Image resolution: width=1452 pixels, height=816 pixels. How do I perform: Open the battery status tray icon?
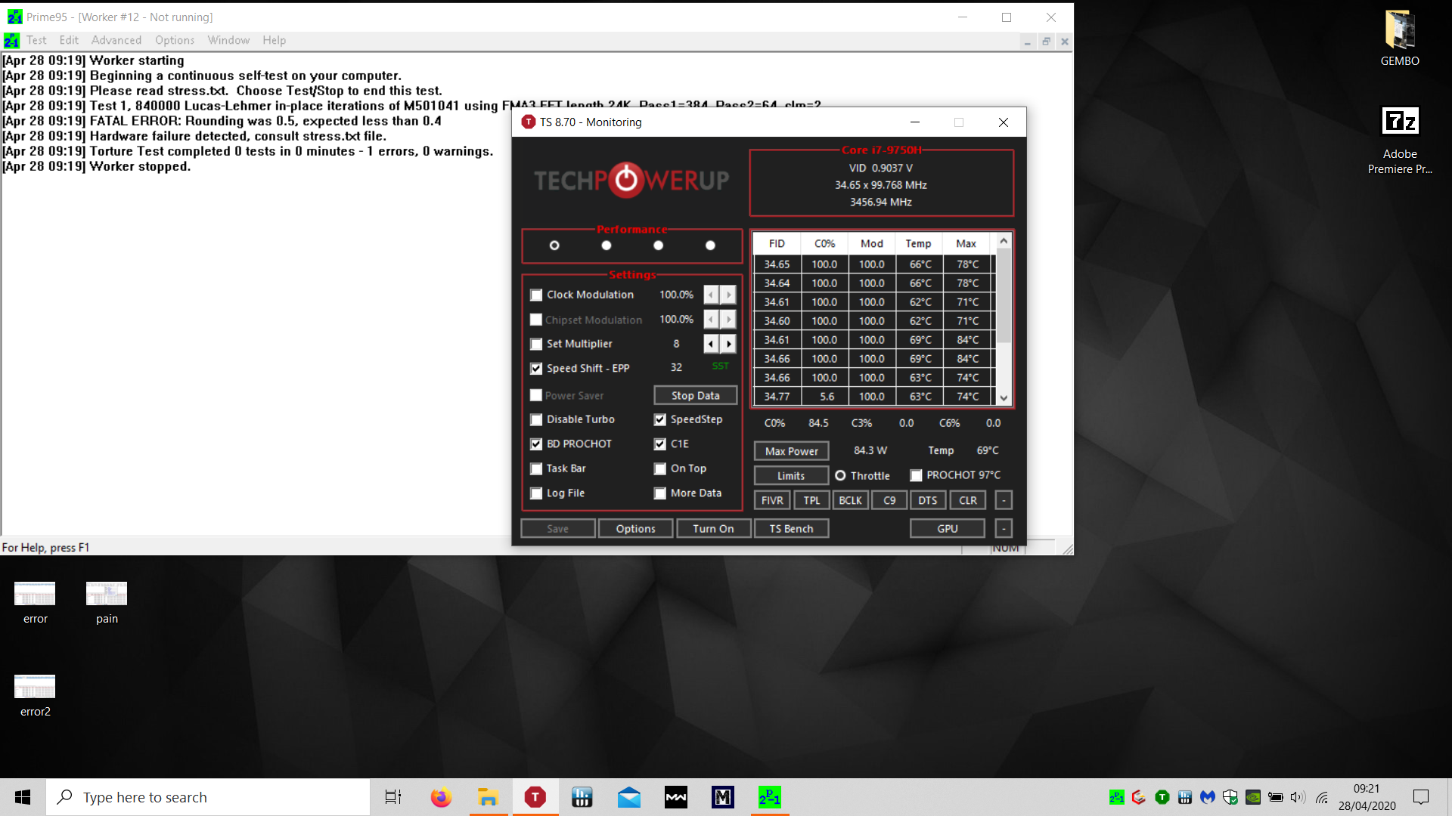[1276, 797]
